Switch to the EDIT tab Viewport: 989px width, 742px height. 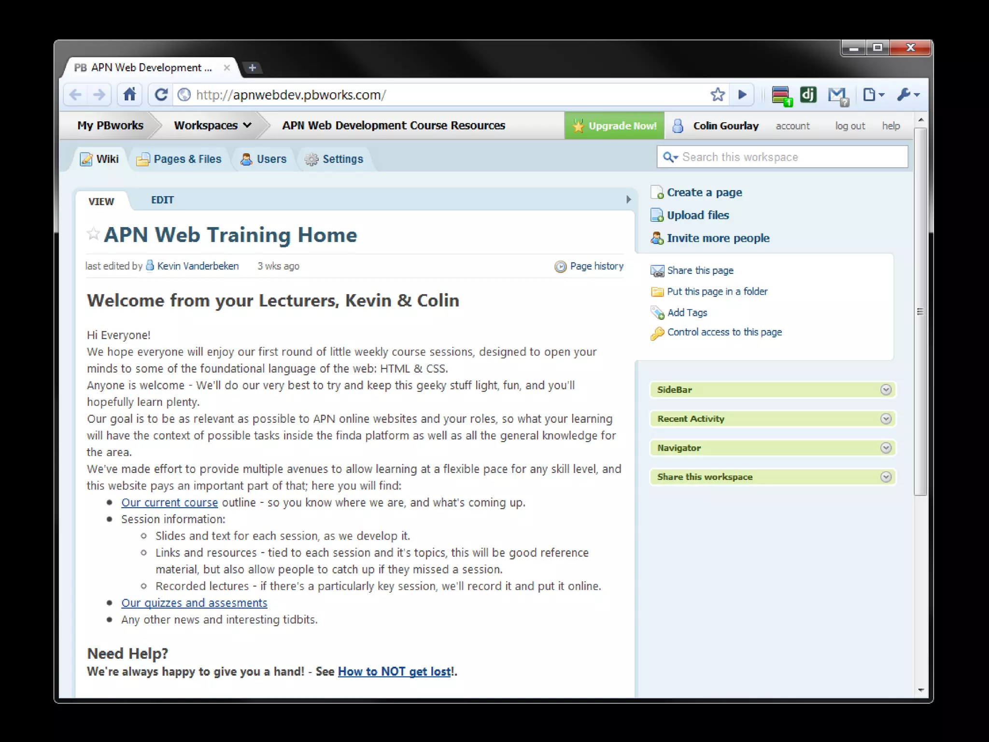(162, 200)
